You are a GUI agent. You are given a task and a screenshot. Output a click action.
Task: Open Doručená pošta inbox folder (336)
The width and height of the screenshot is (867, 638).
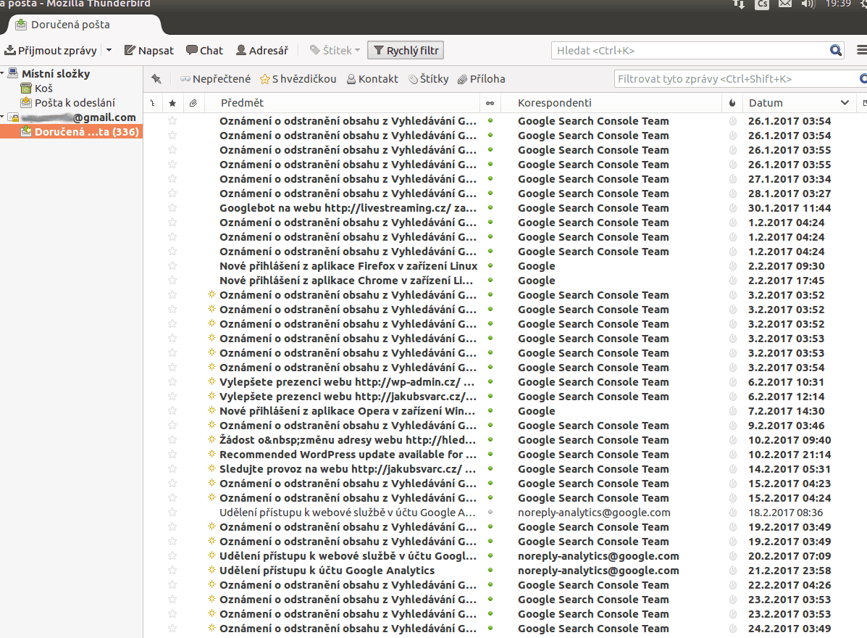71,132
